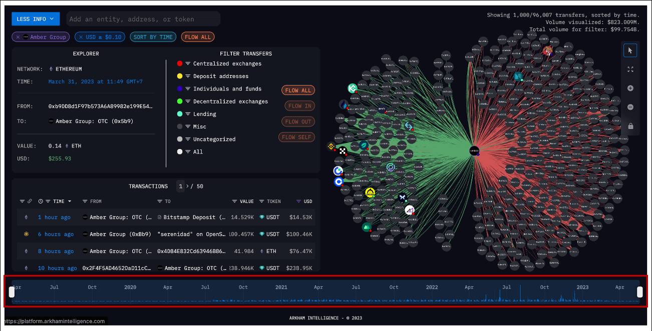Click the fit-to-screen expand icon in graph controls
The height and width of the screenshot is (331, 652).
pyautogui.click(x=630, y=69)
